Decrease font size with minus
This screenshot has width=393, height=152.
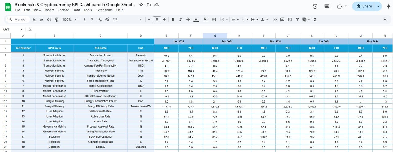tap(149, 20)
